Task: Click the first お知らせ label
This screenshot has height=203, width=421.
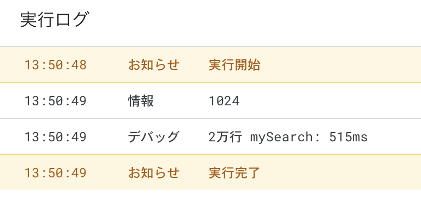Action: [x=154, y=65]
